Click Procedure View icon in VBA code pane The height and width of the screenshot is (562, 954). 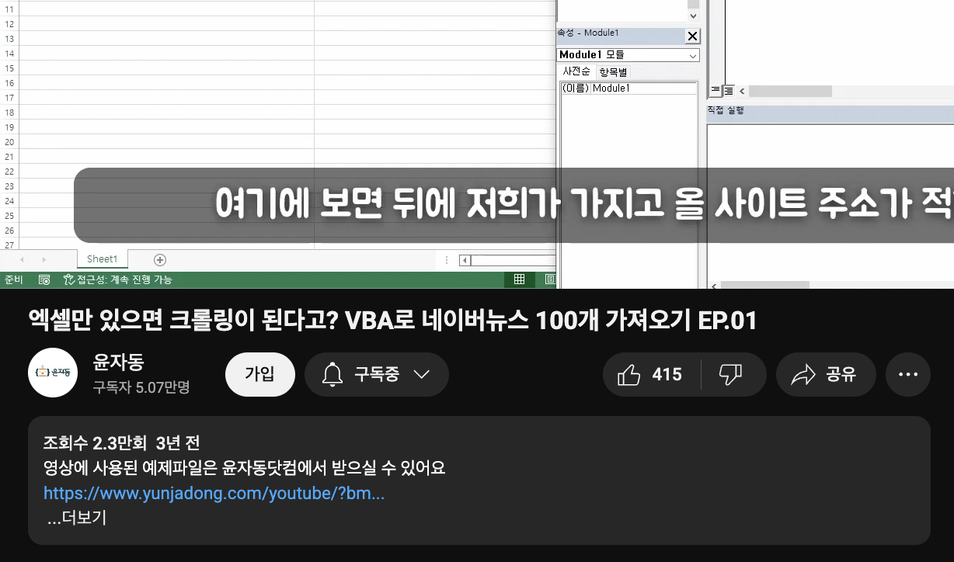715,91
